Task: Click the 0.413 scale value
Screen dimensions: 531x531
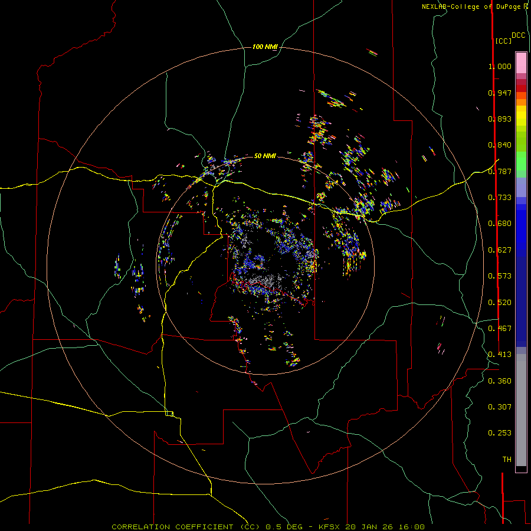Action: (x=500, y=355)
